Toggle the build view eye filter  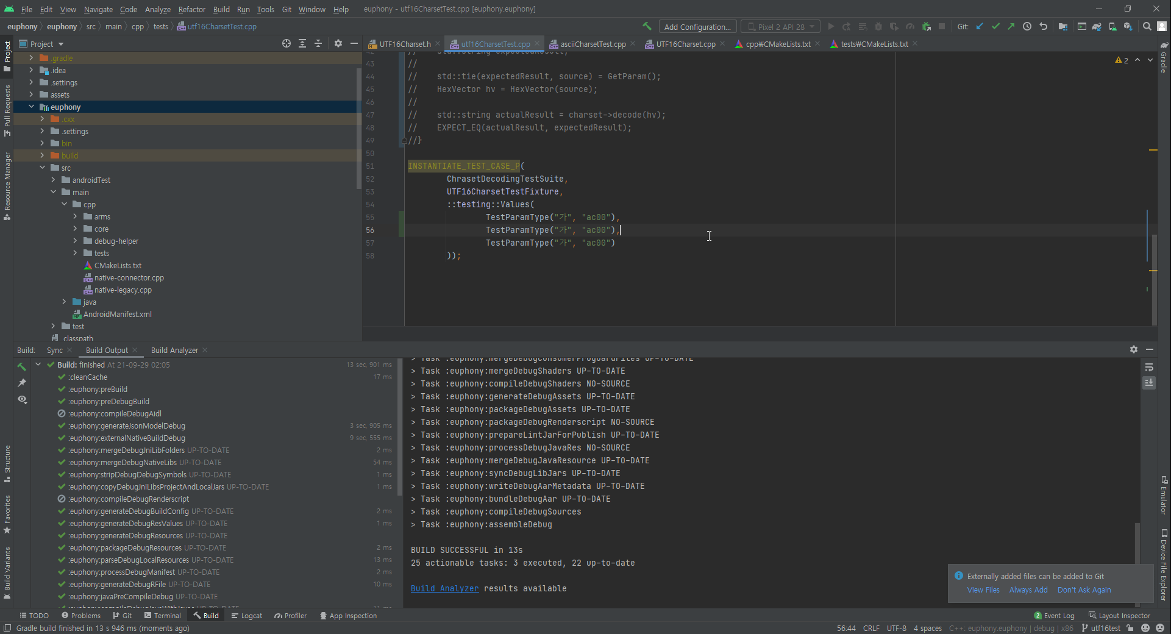coord(22,399)
